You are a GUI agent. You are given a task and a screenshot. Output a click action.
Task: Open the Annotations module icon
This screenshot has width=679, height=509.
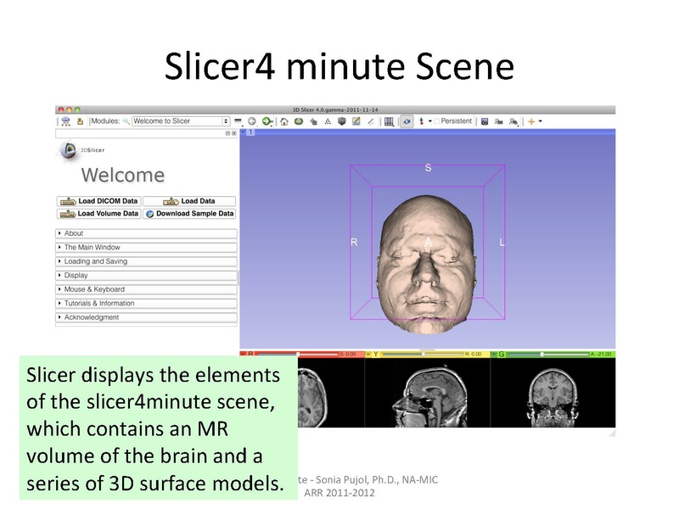click(x=356, y=121)
